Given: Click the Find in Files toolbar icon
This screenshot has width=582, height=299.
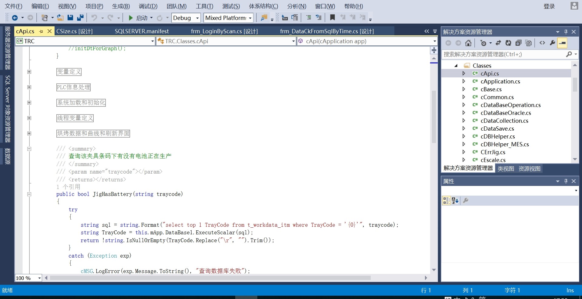Looking at the screenshot, I should pos(264,18).
